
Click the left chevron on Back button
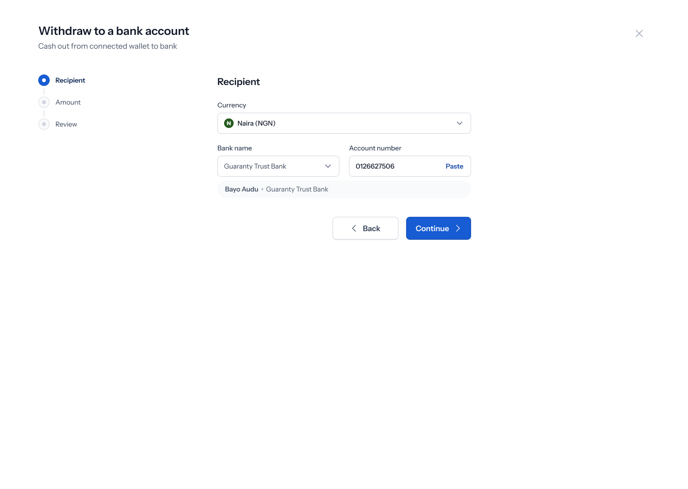coord(354,228)
